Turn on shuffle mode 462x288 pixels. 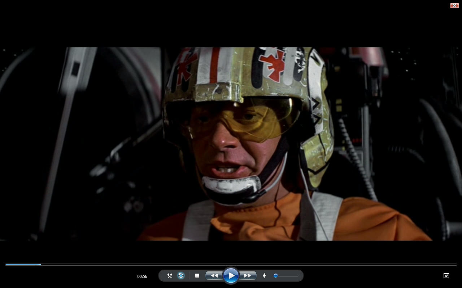(170, 276)
